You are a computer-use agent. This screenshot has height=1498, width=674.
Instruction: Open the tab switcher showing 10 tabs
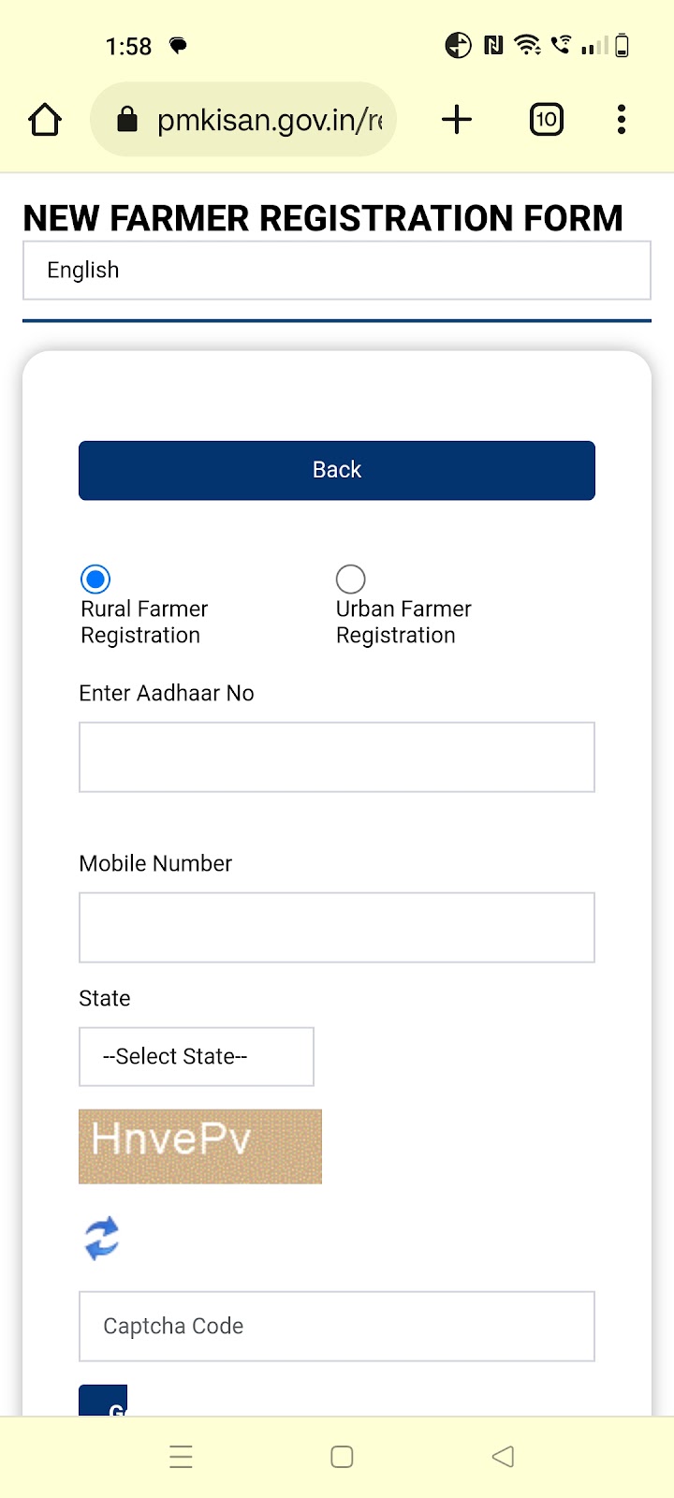point(547,120)
